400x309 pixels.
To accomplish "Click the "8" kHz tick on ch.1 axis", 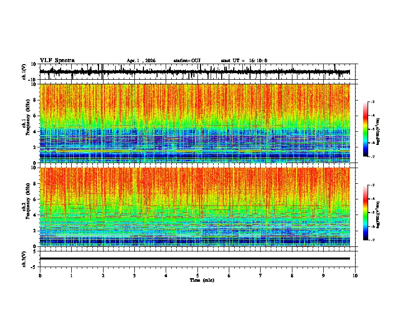I will (x=35, y=100).
